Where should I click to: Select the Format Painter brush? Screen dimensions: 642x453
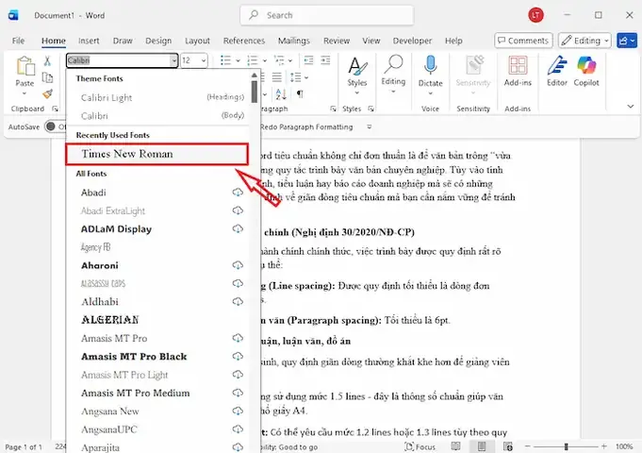click(47, 93)
